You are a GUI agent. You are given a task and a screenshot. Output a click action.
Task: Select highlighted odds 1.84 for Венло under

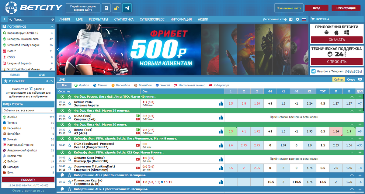(336, 131)
